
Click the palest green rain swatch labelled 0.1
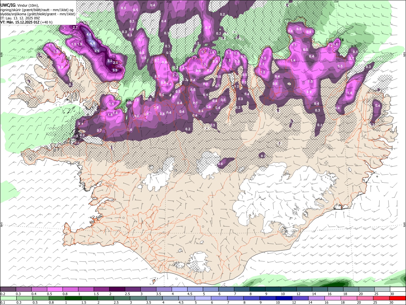point(8,298)
